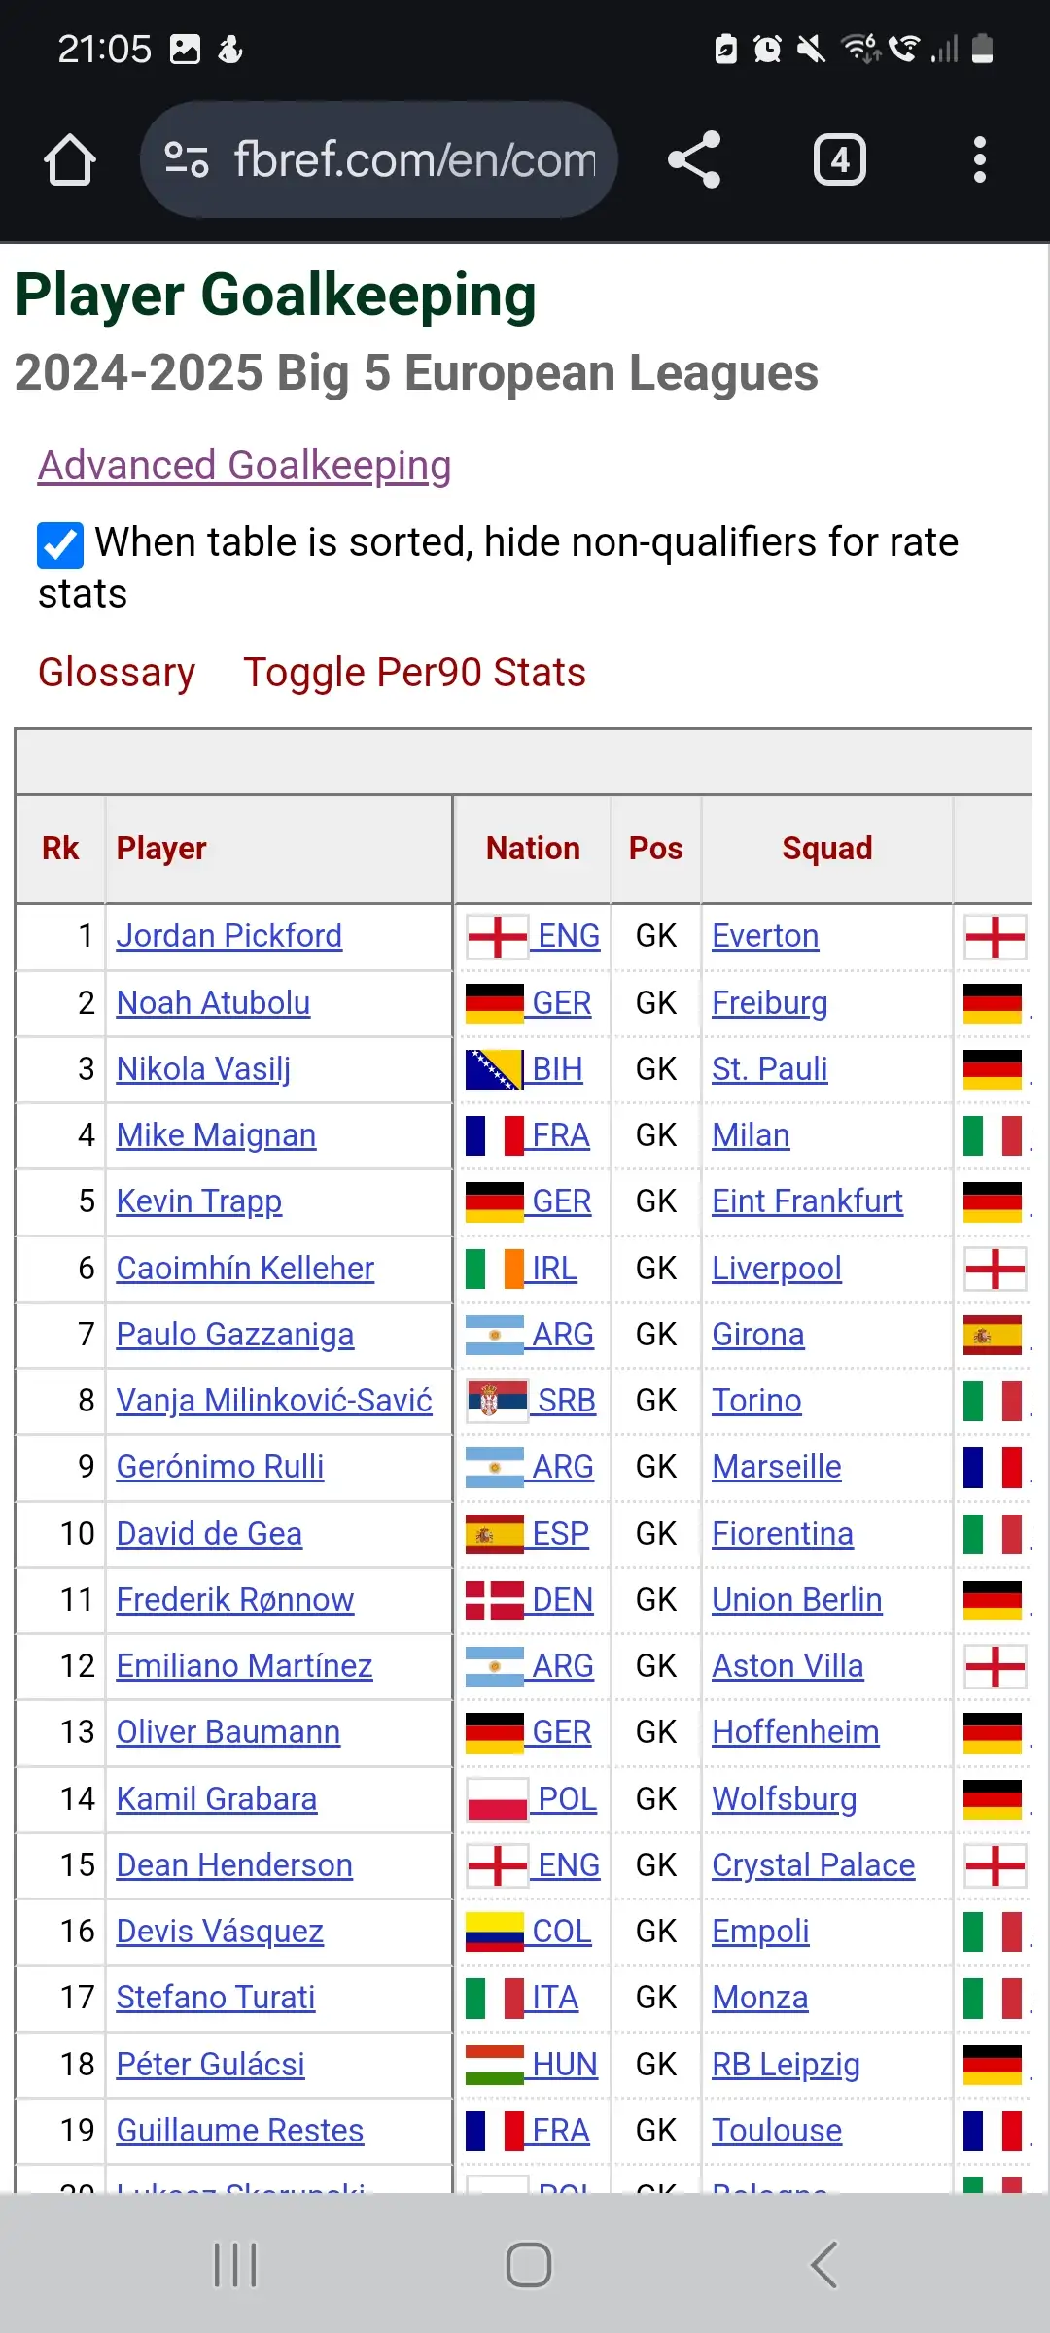
Task: Uncheck hide non-qualifiers checkbox
Action: point(60,544)
